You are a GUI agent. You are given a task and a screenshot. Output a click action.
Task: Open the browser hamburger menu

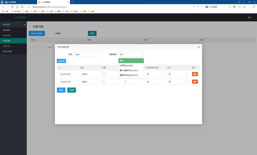point(254,7)
